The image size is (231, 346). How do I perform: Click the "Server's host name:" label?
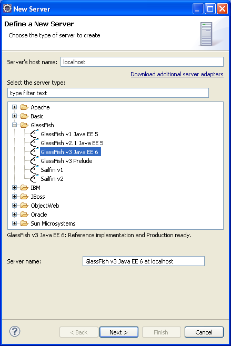pos(32,62)
